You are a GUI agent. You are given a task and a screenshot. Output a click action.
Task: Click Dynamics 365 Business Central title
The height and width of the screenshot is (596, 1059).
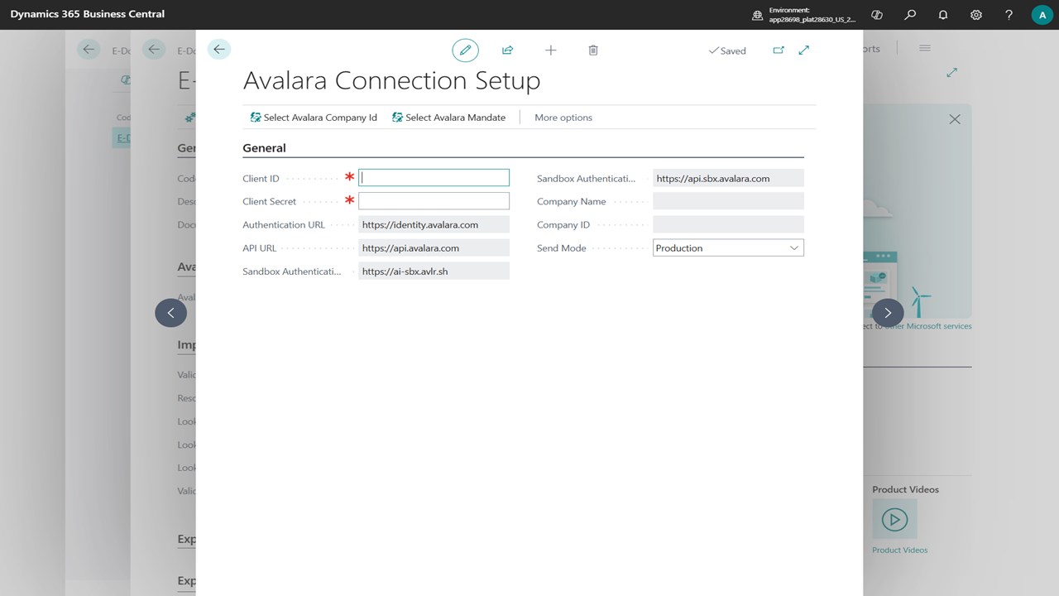tap(88, 14)
